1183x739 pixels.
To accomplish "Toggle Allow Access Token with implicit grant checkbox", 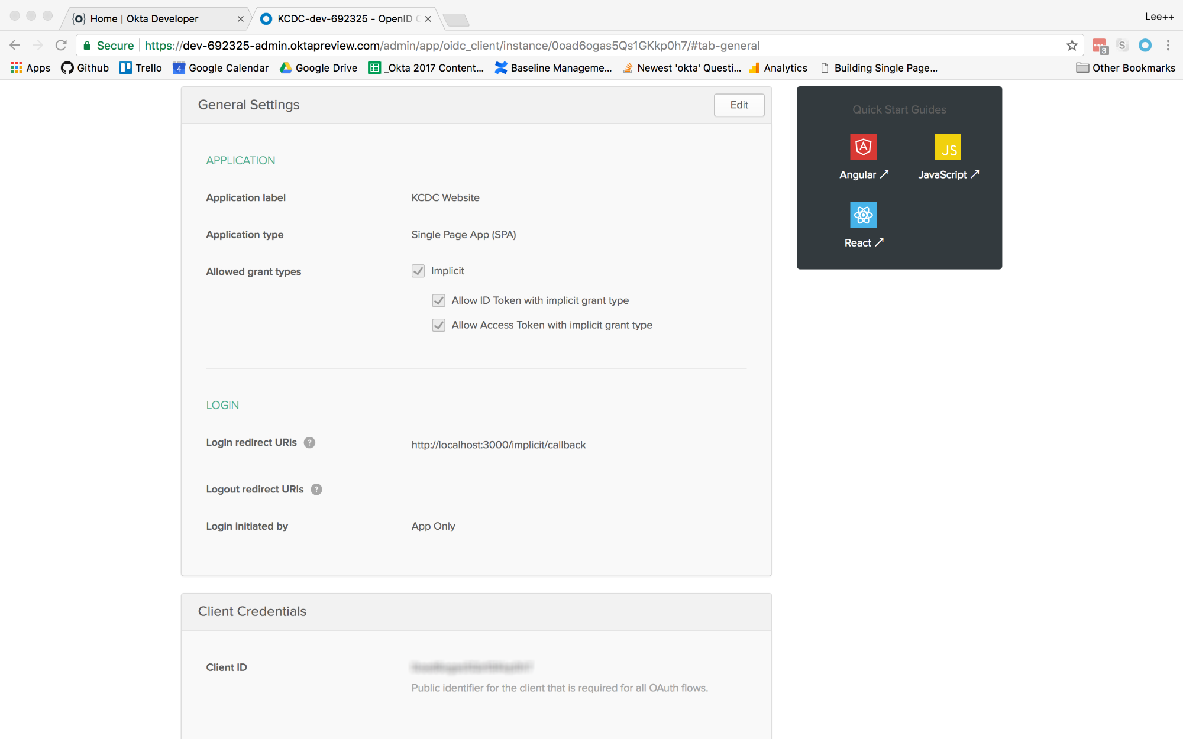I will [x=438, y=325].
